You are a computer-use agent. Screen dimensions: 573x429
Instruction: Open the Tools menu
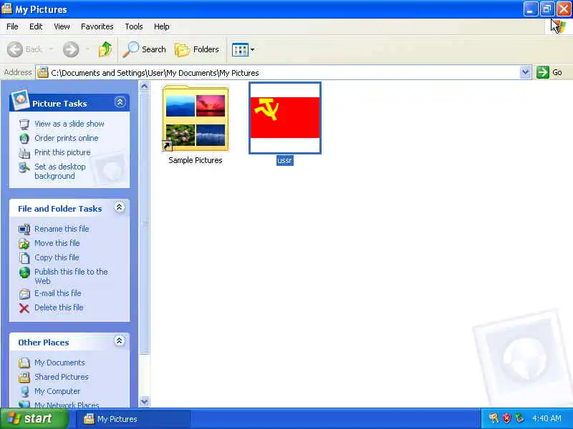pyautogui.click(x=134, y=26)
